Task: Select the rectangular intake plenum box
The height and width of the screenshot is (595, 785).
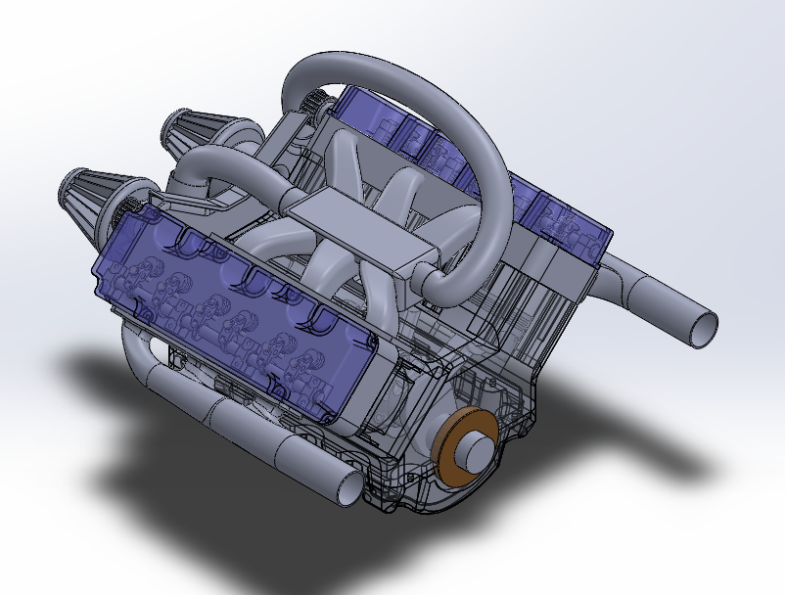Action: coord(365,234)
